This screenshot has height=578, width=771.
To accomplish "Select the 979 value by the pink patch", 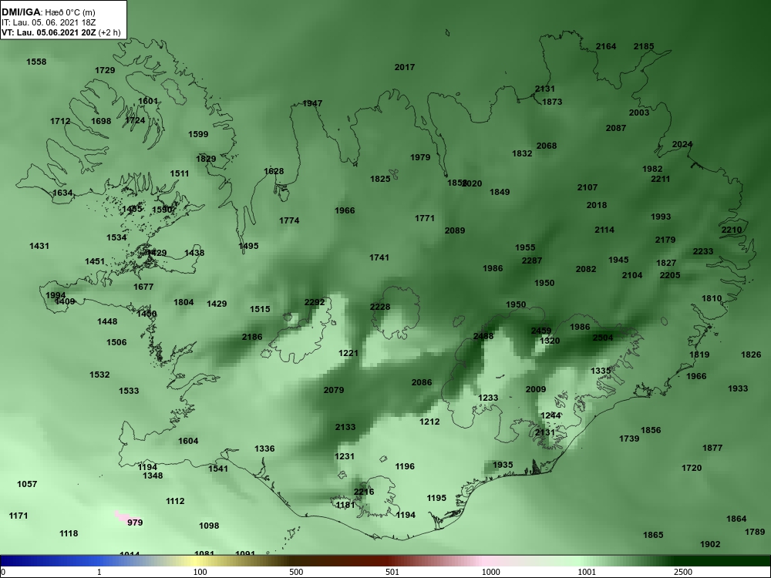I will pyautogui.click(x=135, y=523).
